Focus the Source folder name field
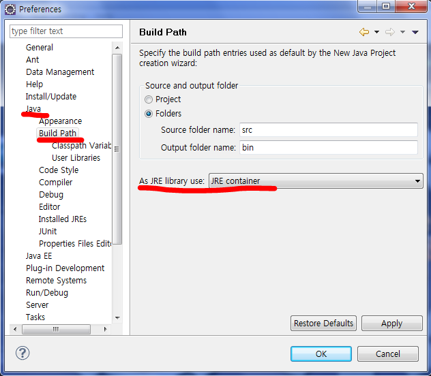 pyautogui.click(x=329, y=130)
